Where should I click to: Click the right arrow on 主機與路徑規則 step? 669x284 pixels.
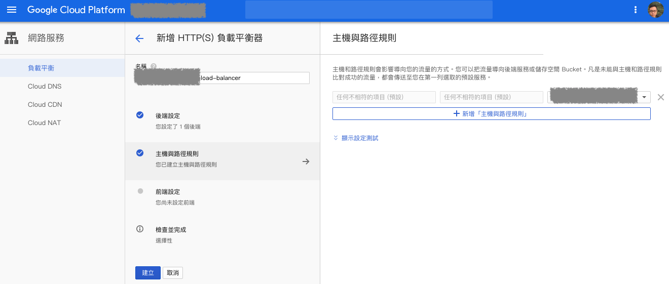point(306,161)
